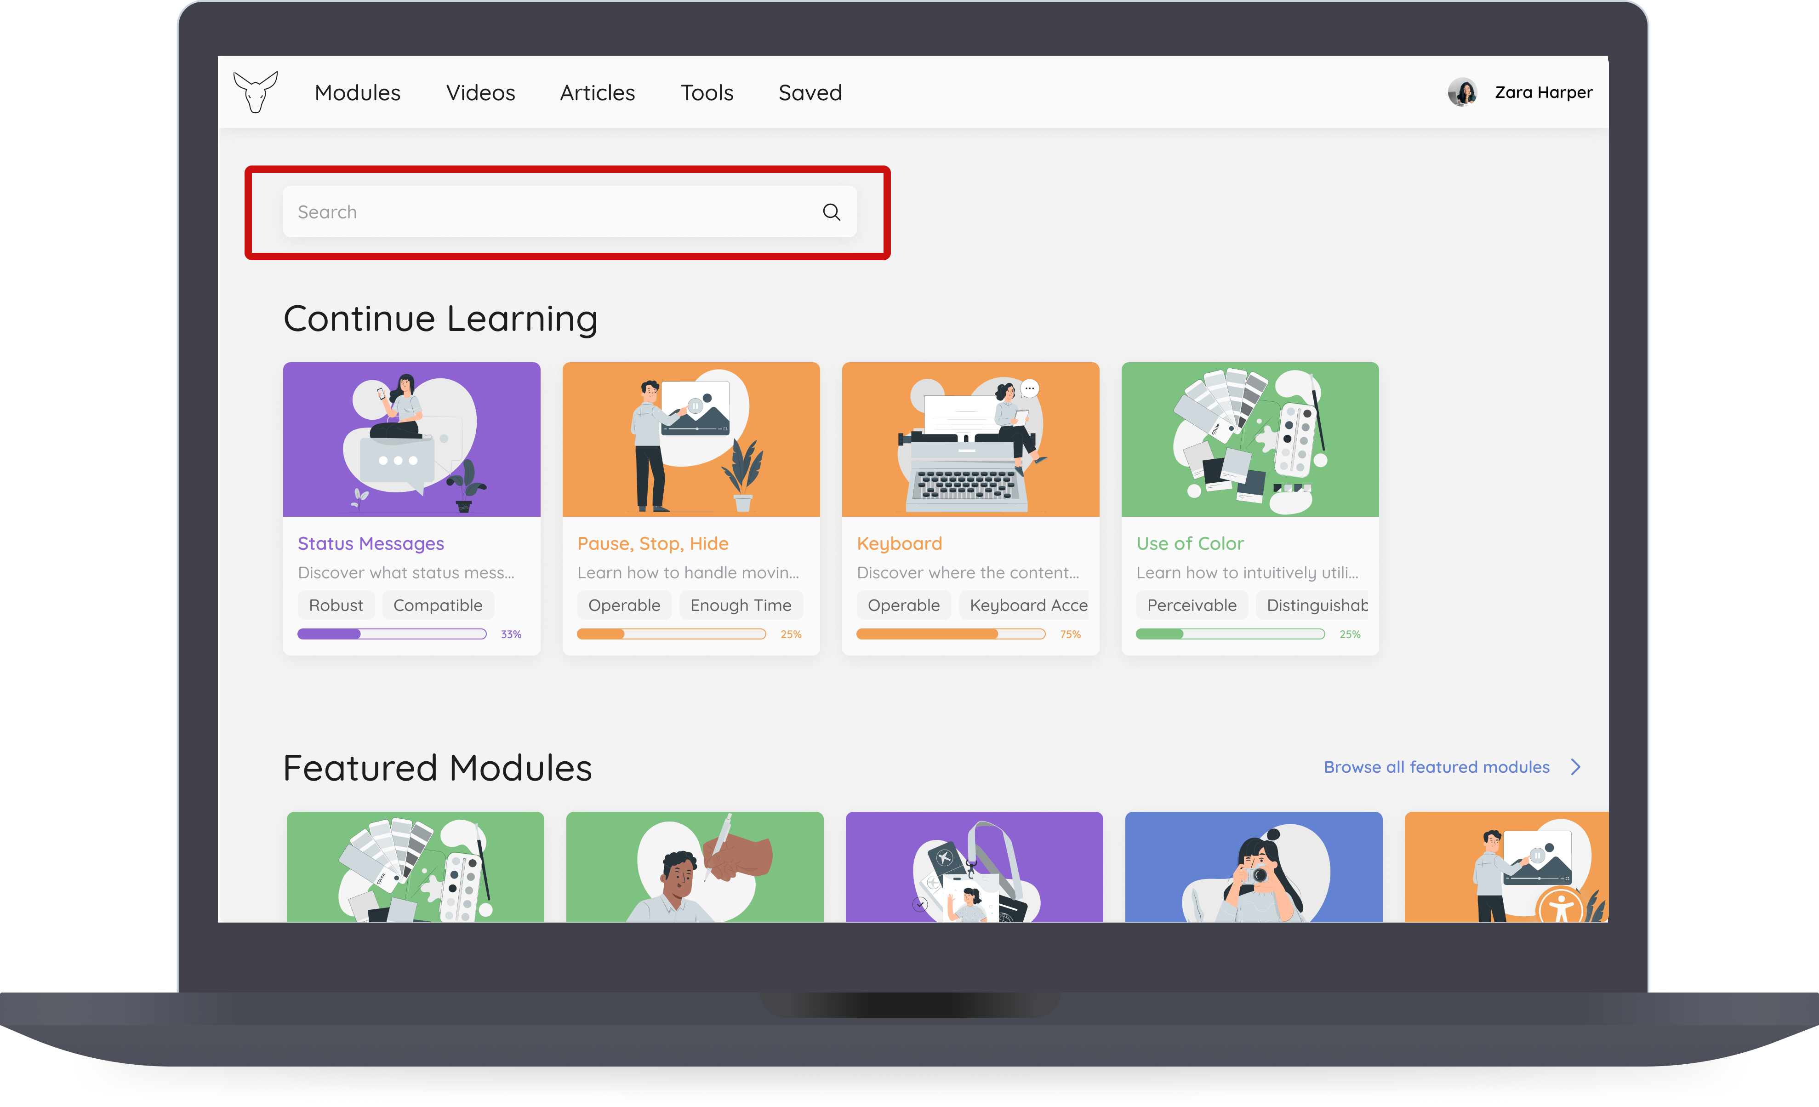The width and height of the screenshot is (1819, 1107).
Task: Click the Featured Modules heading
Action: tap(437, 768)
